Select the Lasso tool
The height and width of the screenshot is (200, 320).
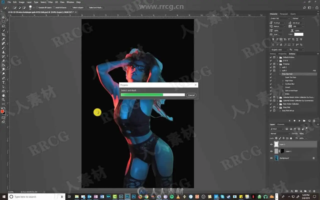pyautogui.click(x=3, y=26)
